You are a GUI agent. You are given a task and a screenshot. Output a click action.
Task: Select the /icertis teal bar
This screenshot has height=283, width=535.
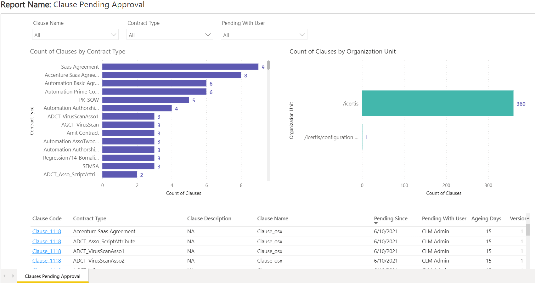point(437,103)
